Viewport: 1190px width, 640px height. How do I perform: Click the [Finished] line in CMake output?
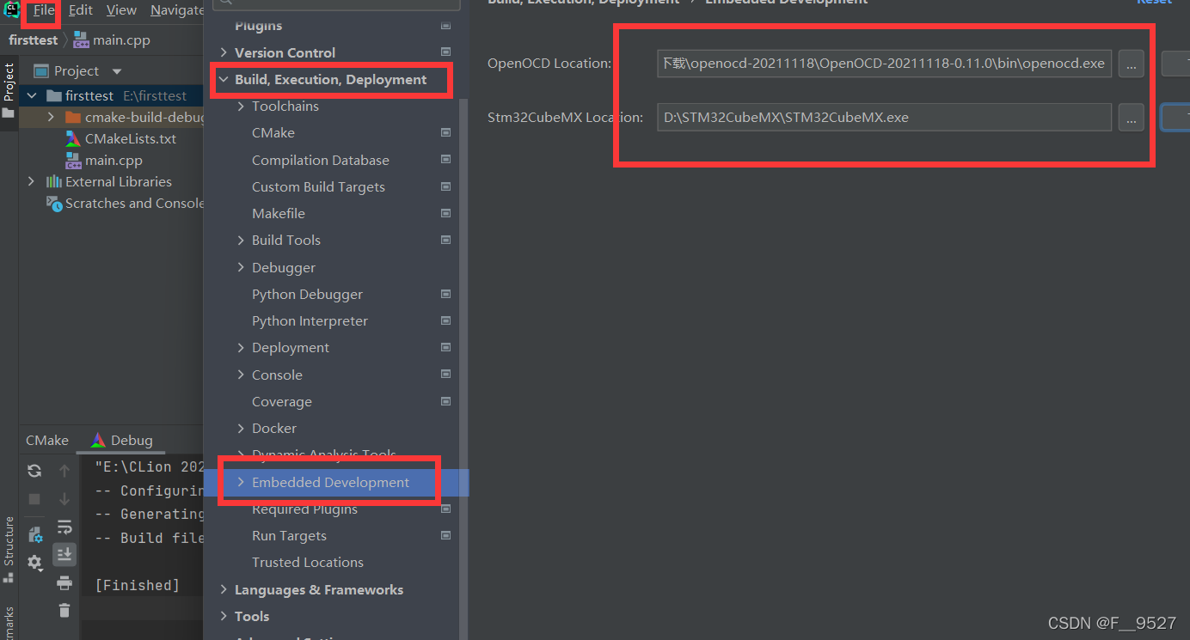[138, 585]
